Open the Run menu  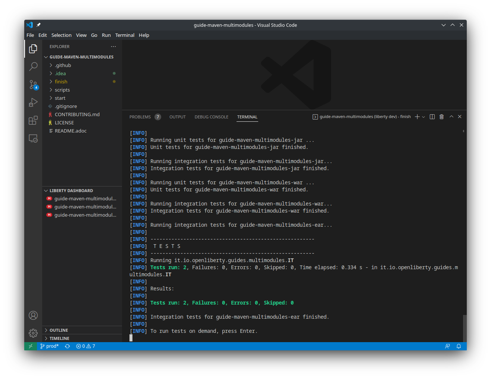pos(106,35)
